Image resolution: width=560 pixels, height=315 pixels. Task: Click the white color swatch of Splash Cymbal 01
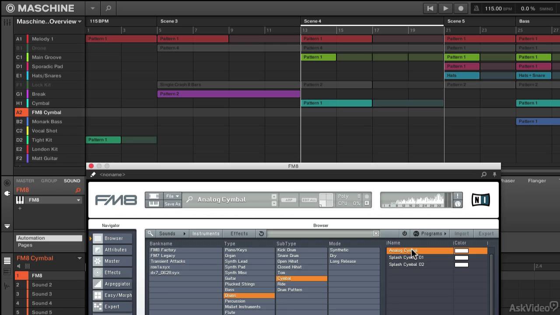coord(461,258)
